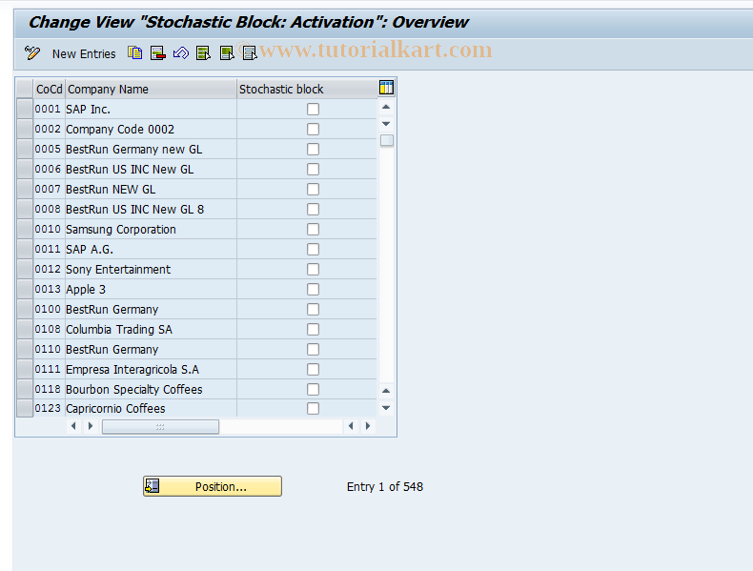Image resolution: width=753 pixels, height=571 pixels.
Task: Check Stochastic block for BestRun US INC New GL 8
Action: point(313,210)
